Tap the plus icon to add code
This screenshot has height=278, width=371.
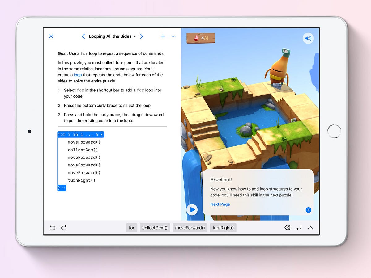[163, 36]
